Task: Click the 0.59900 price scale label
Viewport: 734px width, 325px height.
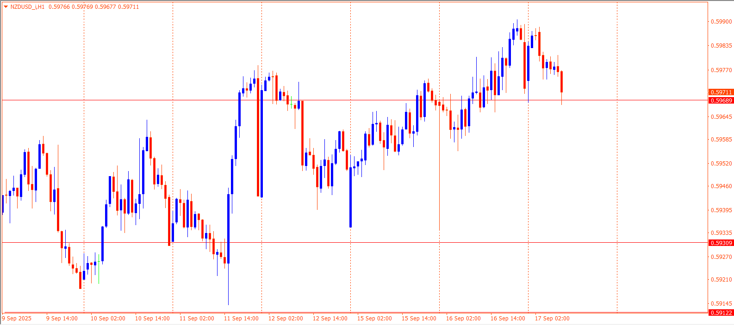Action: 721,22
